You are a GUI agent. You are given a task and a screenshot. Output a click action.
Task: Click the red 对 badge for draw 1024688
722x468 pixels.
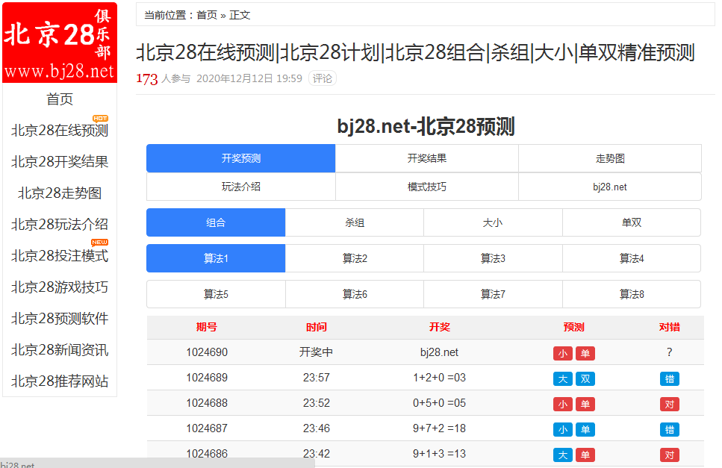pos(670,404)
